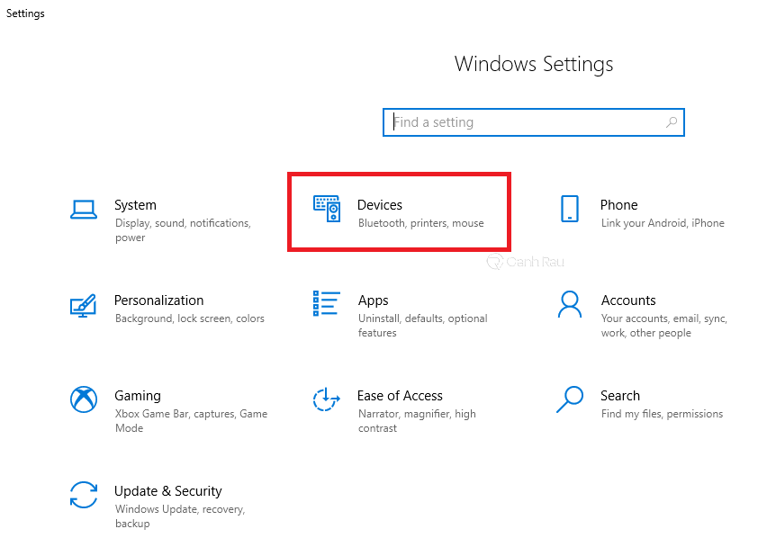Click the Personalization paintbrush icon
This screenshot has height=538, width=767.
point(83,305)
